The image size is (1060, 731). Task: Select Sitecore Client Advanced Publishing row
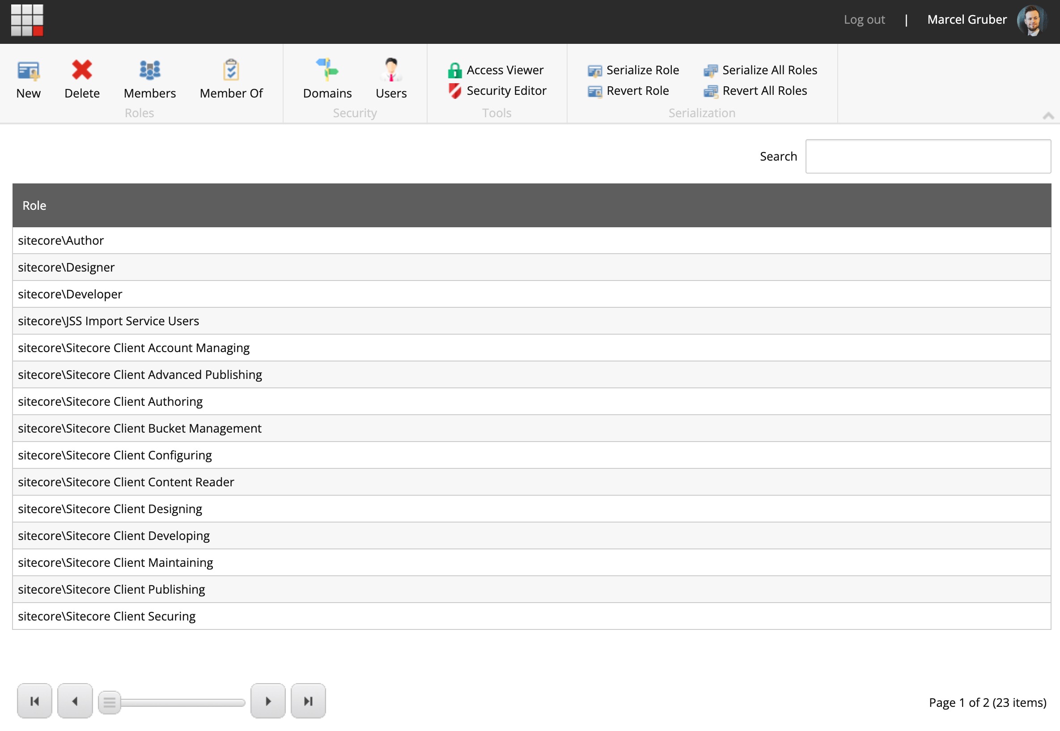(x=532, y=374)
